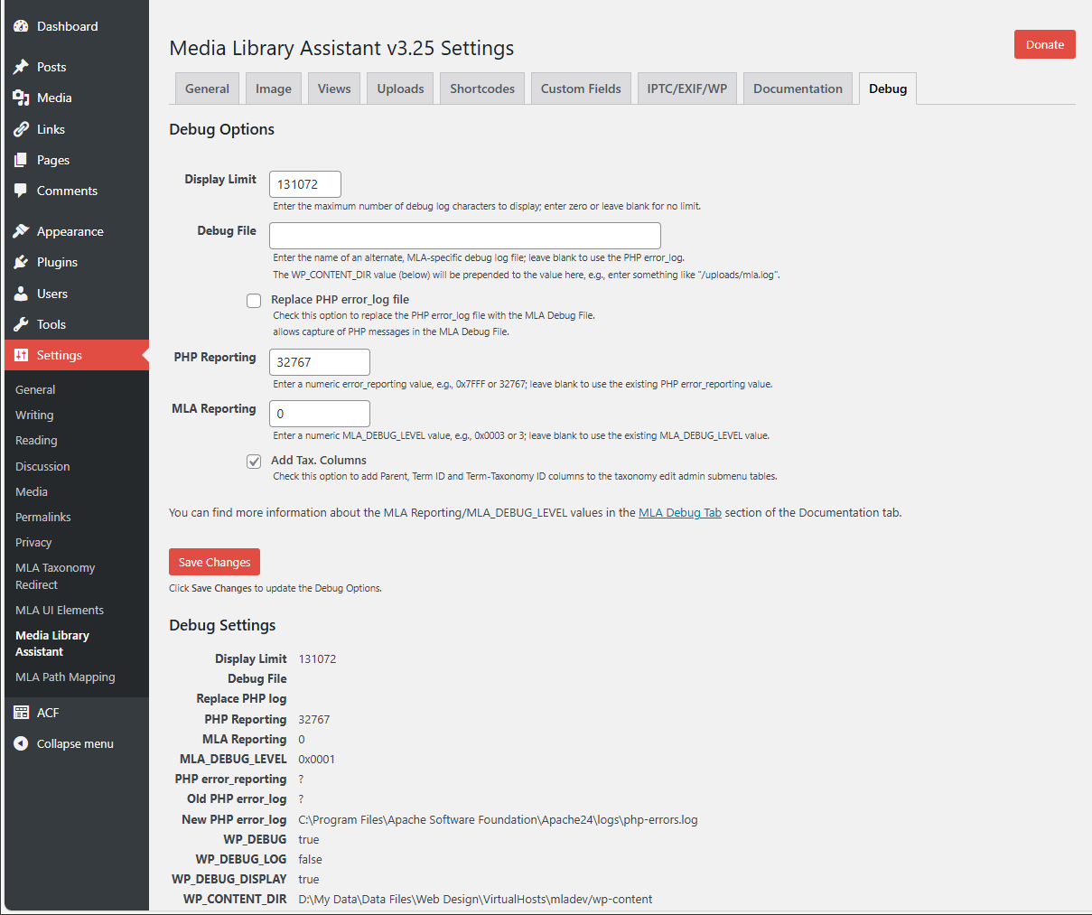Open the ACF icon in the sidebar
The height and width of the screenshot is (915, 1092).
[21, 712]
